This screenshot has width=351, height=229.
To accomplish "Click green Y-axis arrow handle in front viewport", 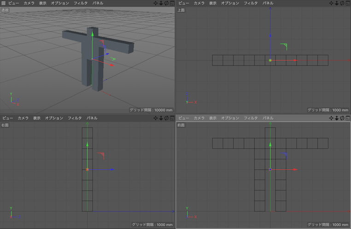I will (x=270, y=144).
